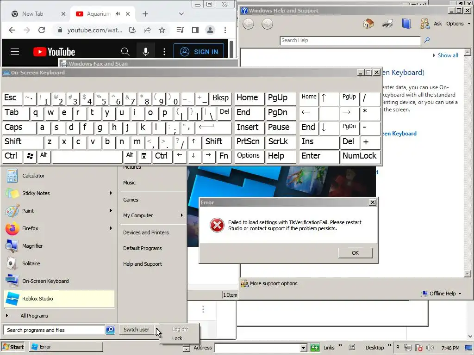Open the Offline Help dropdown
Viewport: 474px width, 355px height.
(442, 294)
